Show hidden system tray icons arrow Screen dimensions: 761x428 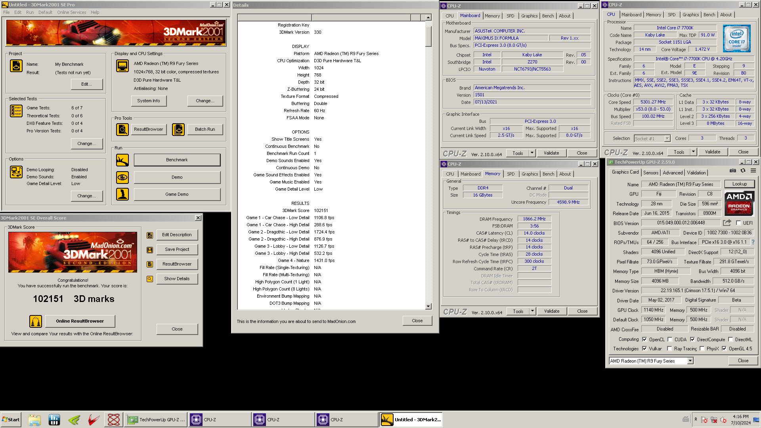point(696,419)
